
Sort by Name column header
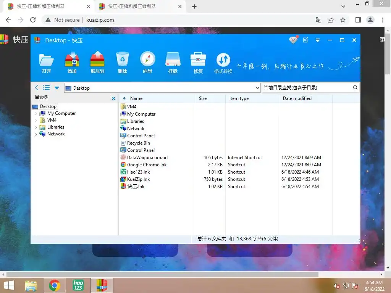[157, 98]
